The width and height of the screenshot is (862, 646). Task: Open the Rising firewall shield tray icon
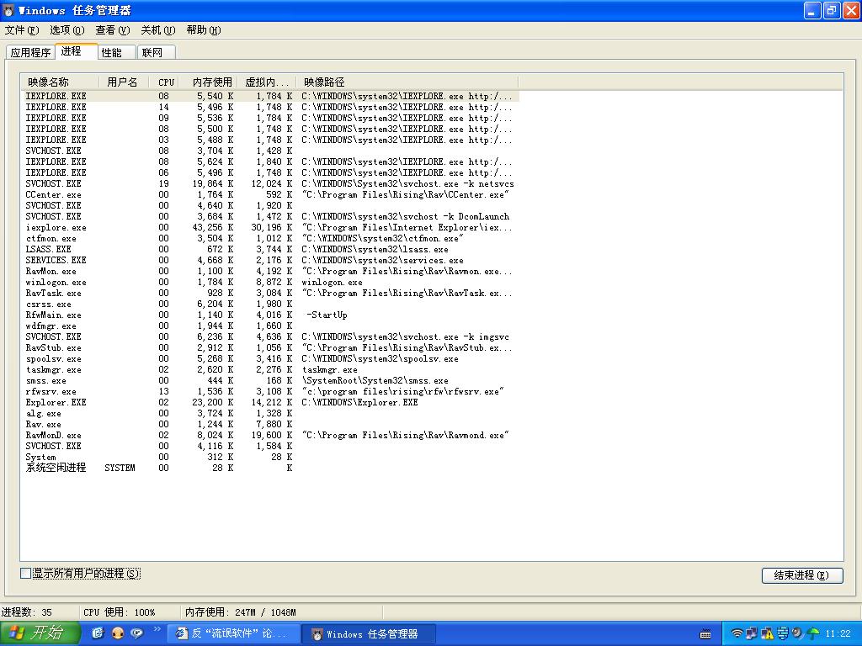click(782, 633)
